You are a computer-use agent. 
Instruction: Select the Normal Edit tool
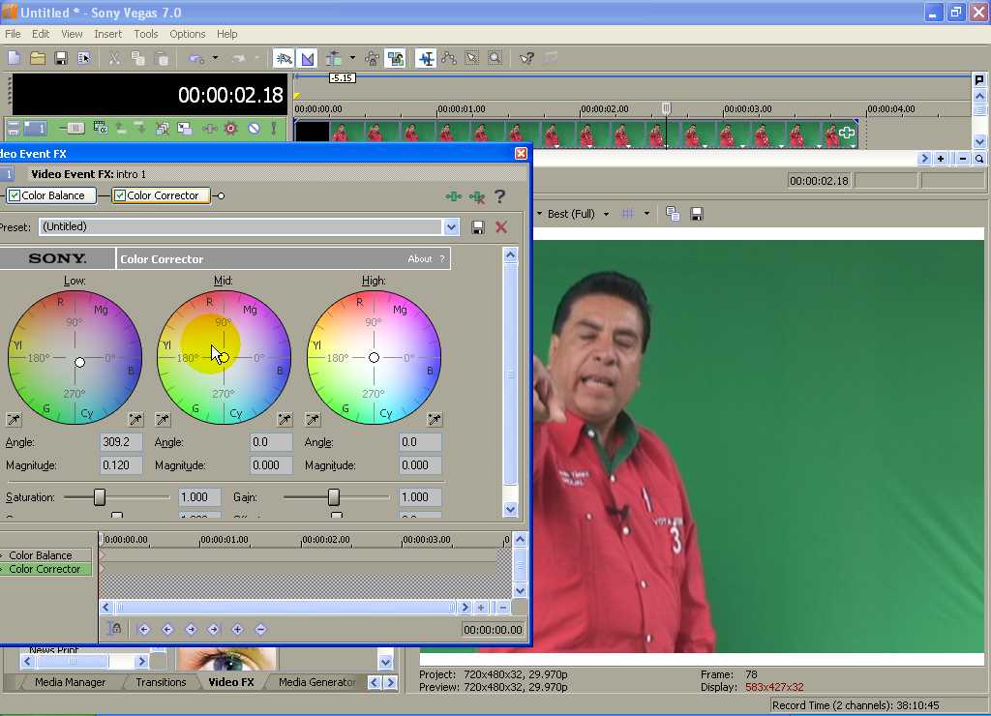click(426, 59)
